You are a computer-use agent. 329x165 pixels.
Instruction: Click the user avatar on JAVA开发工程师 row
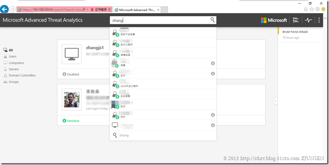[x=115, y=84]
